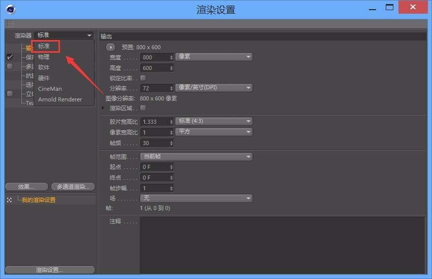This screenshot has width=432, height=279.
Task: Click the 帧频 spinner arrows
Action: point(171,143)
